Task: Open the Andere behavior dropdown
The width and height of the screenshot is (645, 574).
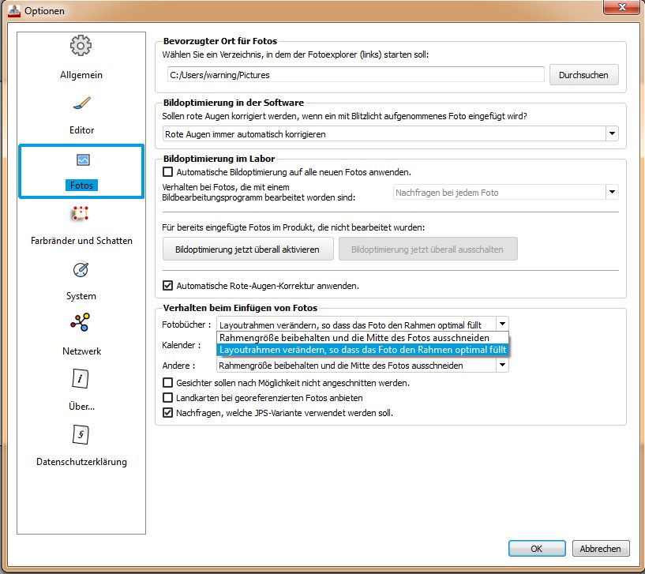Action: [502, 365]
